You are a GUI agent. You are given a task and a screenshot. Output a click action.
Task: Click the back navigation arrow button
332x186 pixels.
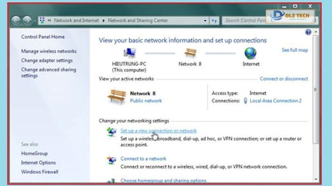(17, 21)
